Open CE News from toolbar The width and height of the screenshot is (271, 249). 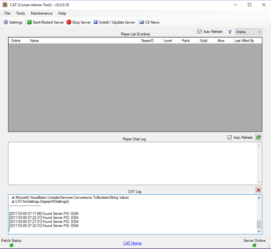[150, 22]
